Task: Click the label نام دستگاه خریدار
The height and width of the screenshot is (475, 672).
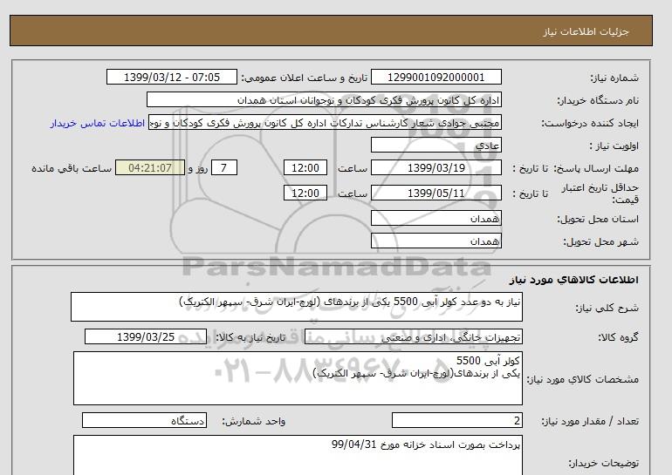Action: pyautogui.click(x=598, y=100)
